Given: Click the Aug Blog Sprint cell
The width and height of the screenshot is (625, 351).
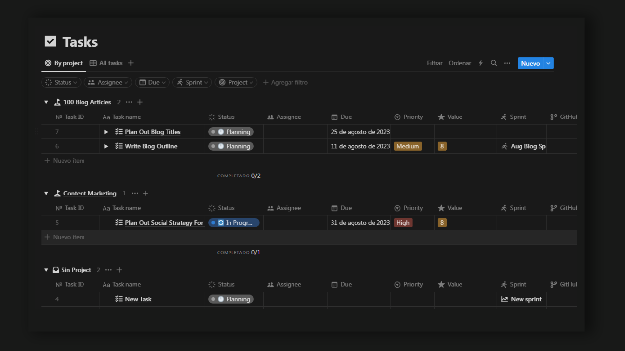Looking at the screenshot, I should [x=521, y=146].
